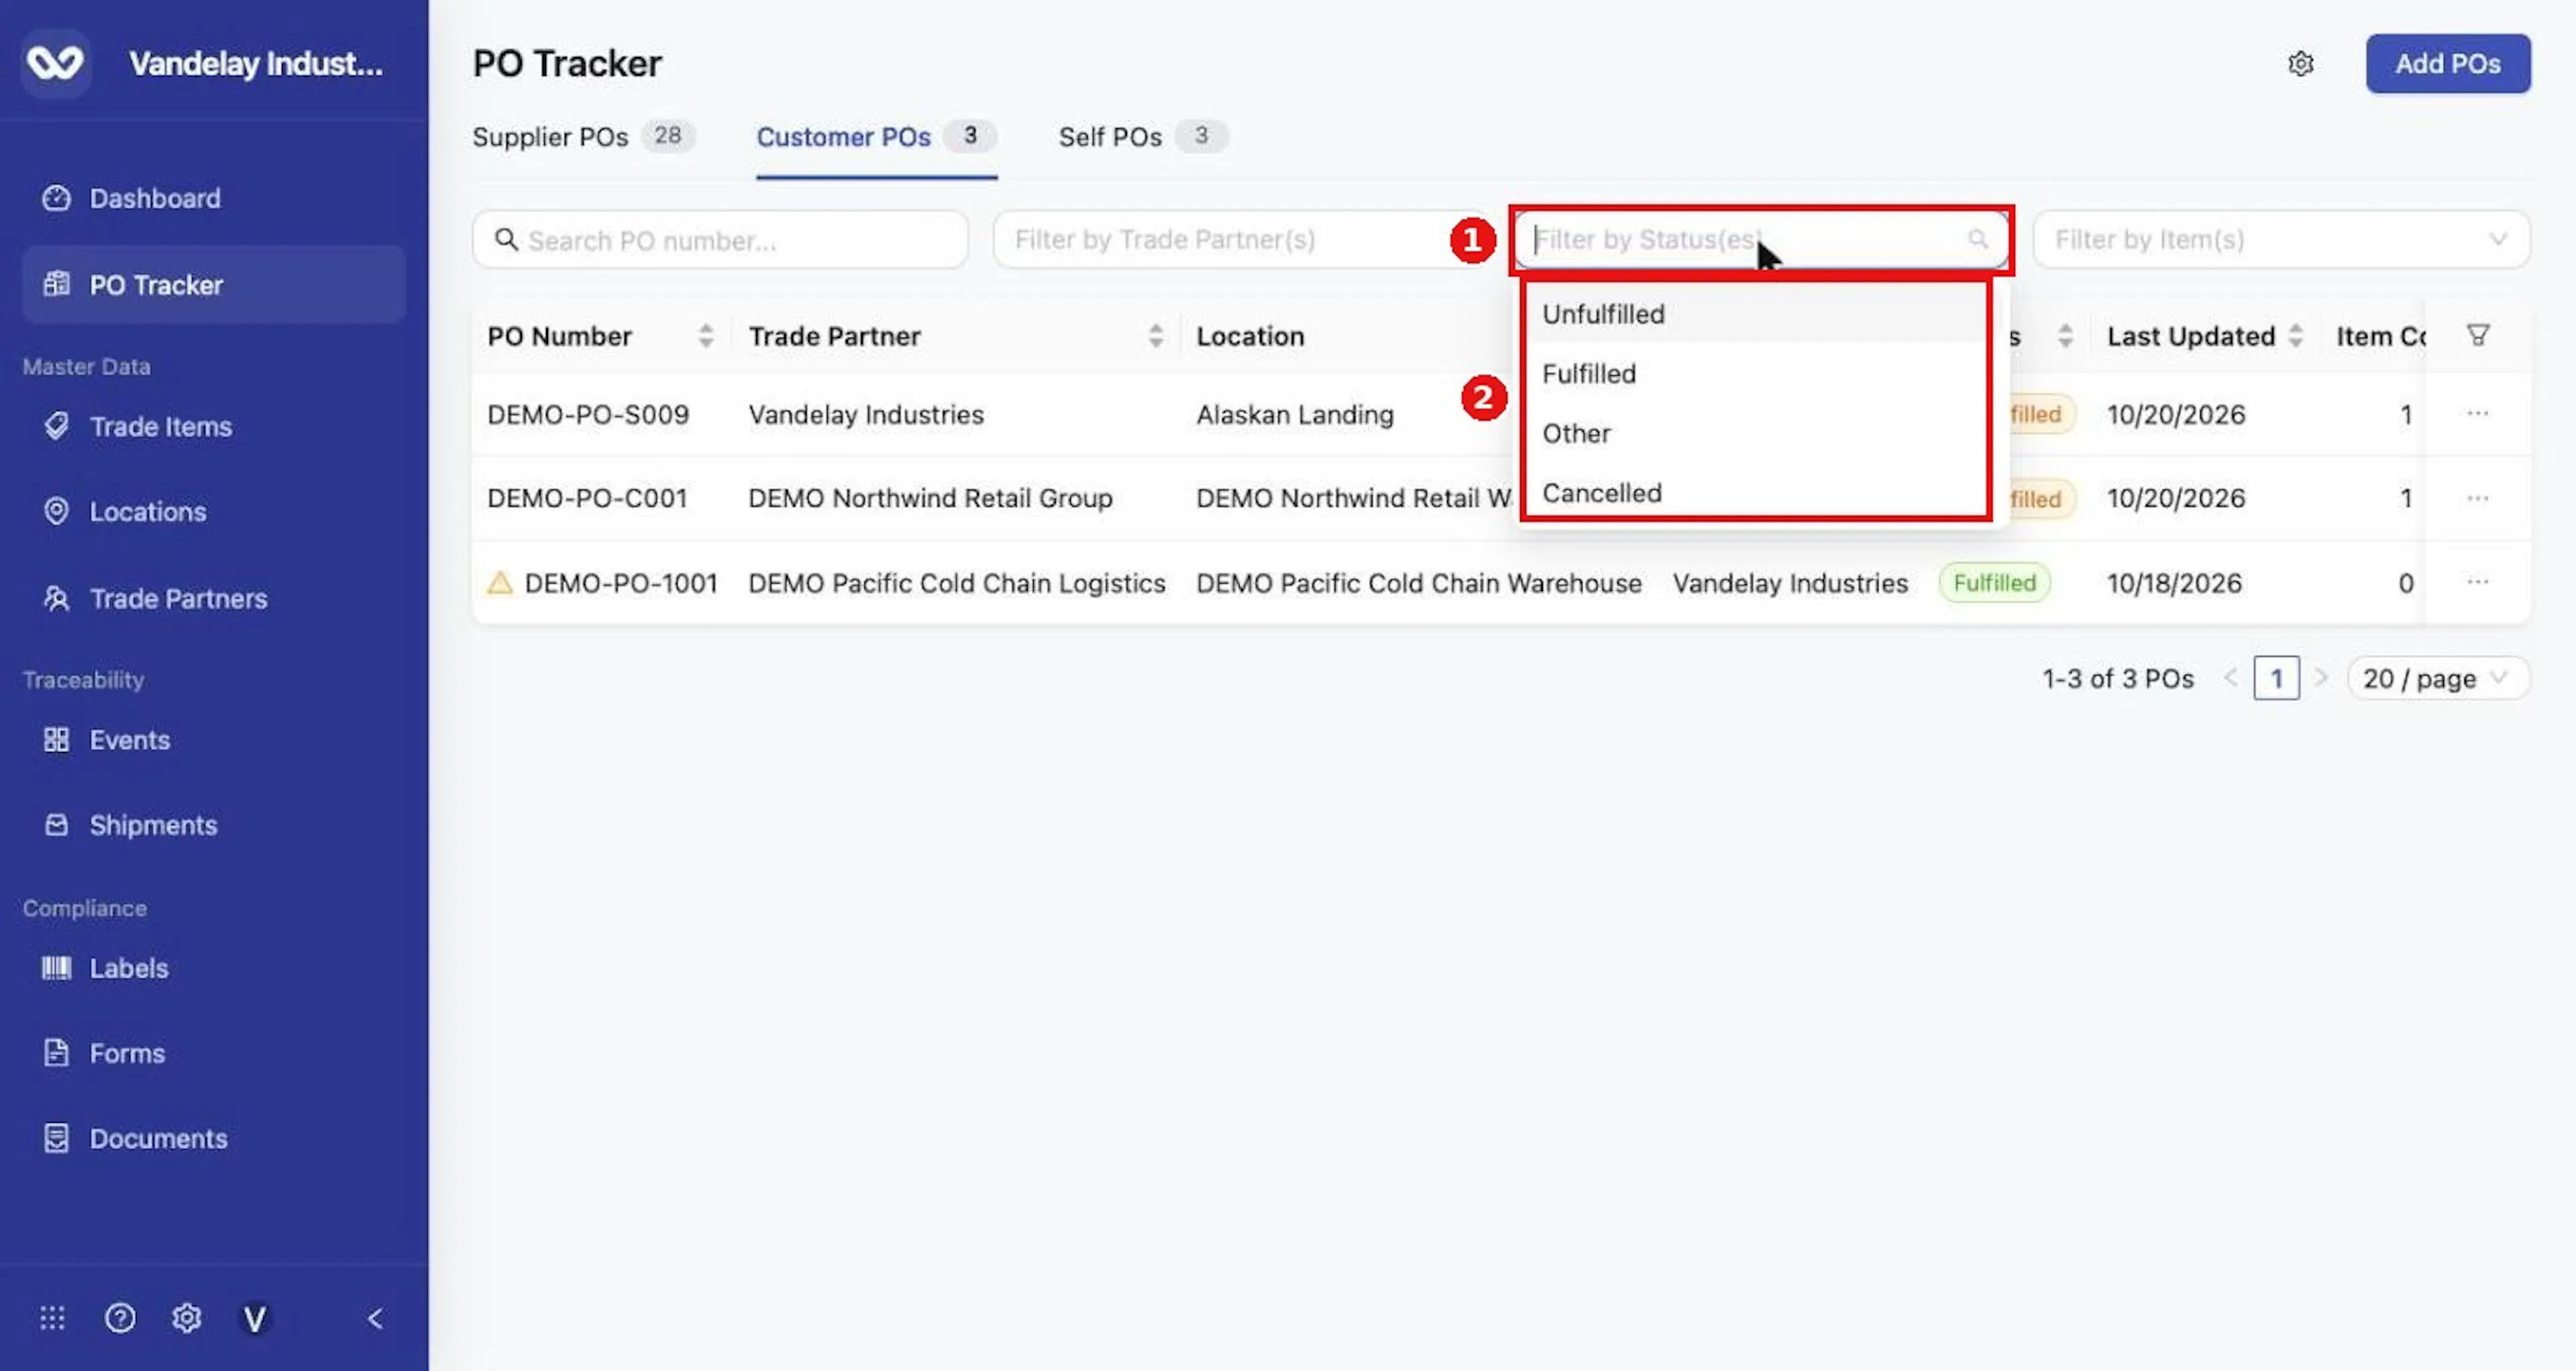Collapse the sidebar with the chevron
Image resolution: width=2576 pixels, height=1371 pixels.
pos(375,1318)
